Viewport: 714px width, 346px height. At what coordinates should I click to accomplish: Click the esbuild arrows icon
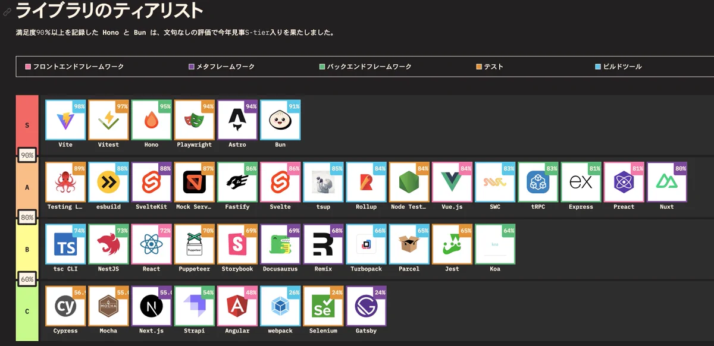[x=108, y=184]
